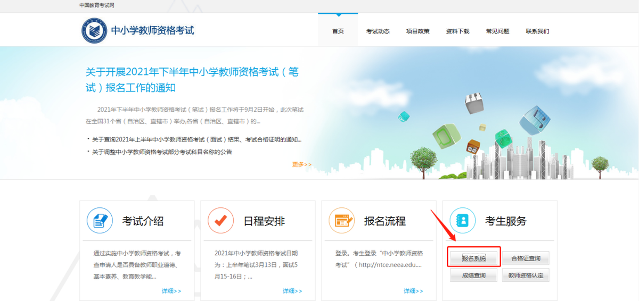Click the 成绩查询 button
Viewport: 639px width, 301px height.
[474, 275]
